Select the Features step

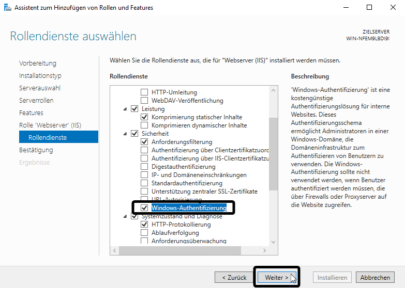tap(31, 113)
